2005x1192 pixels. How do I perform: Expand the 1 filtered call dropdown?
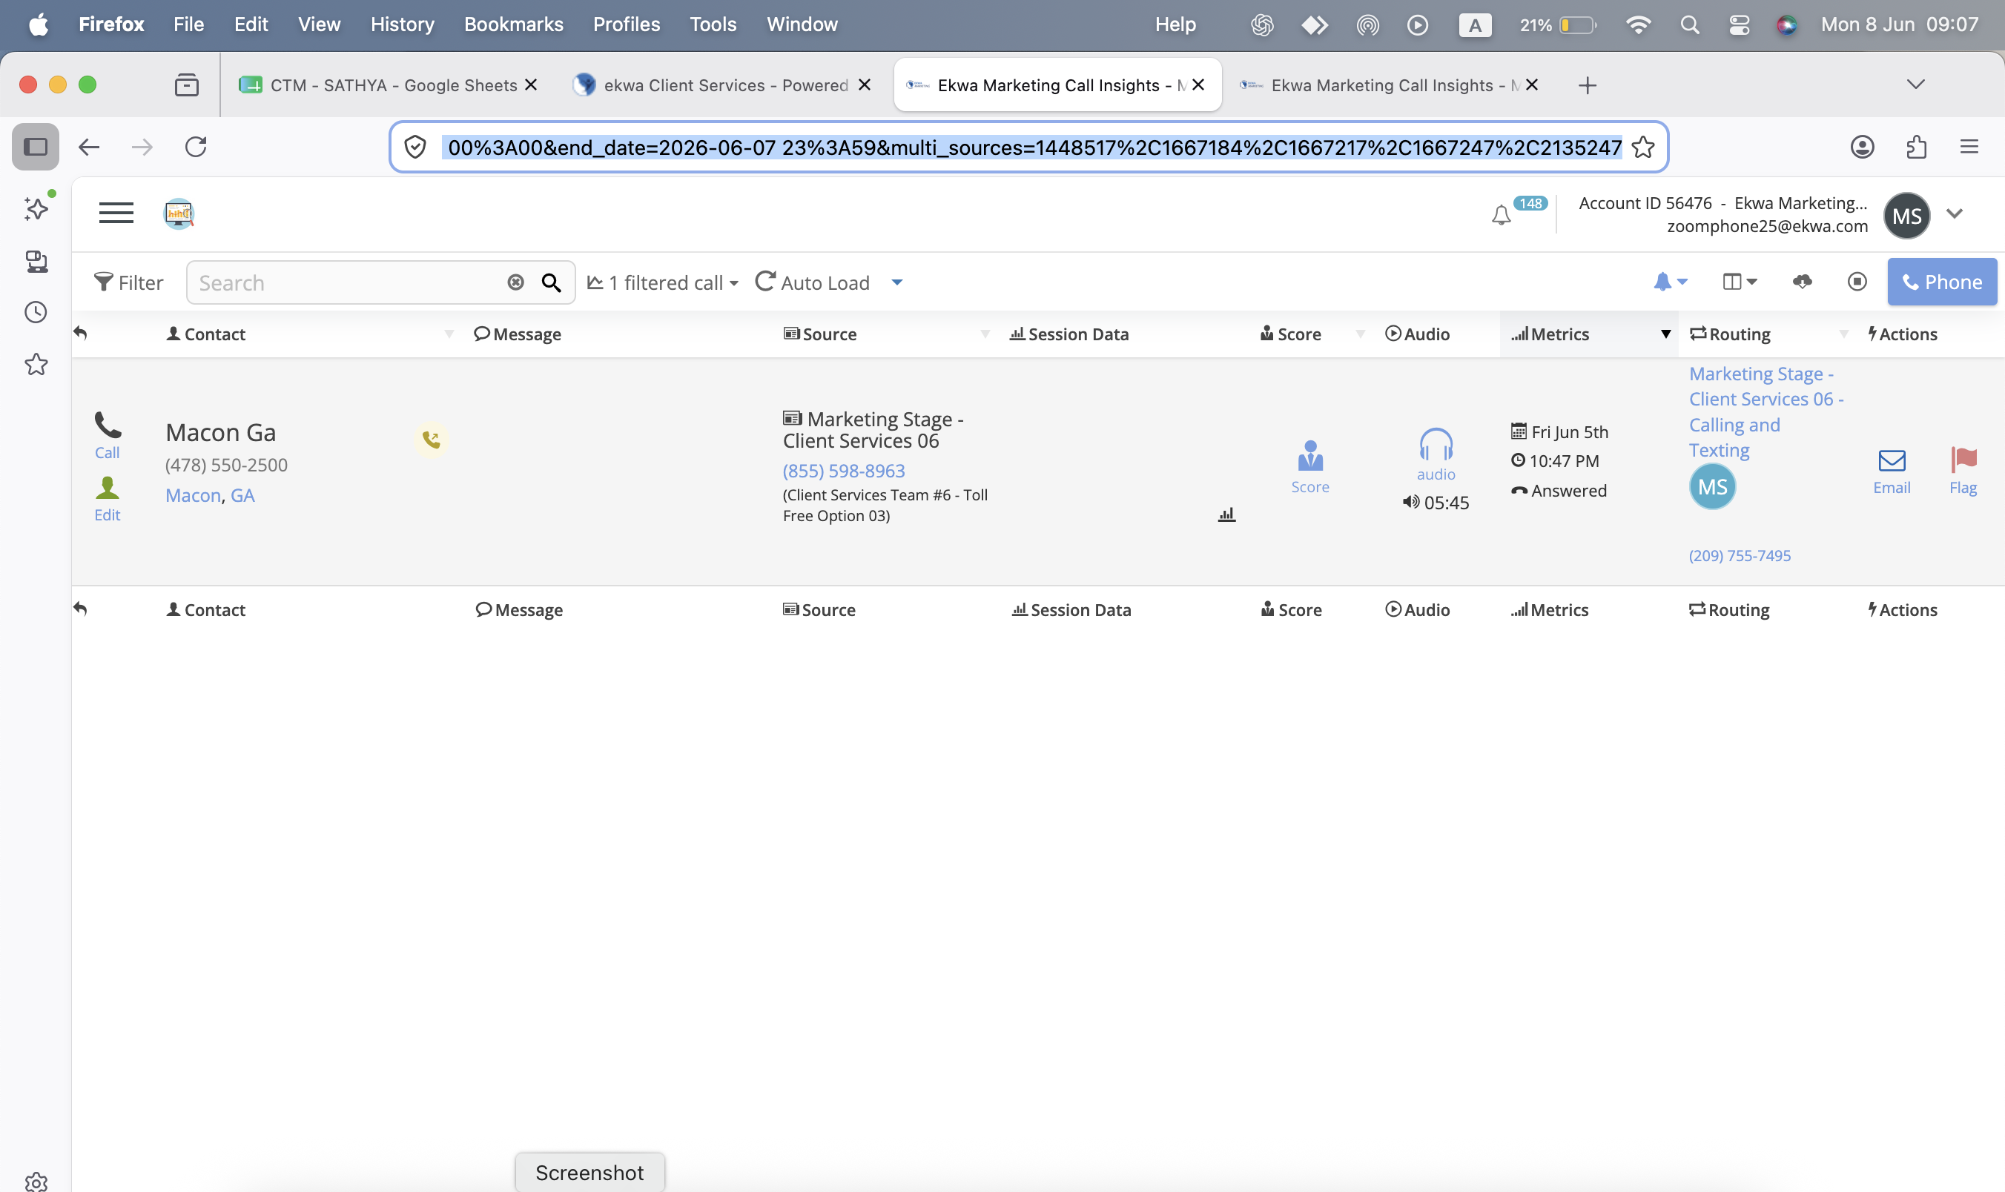(663, 282)
